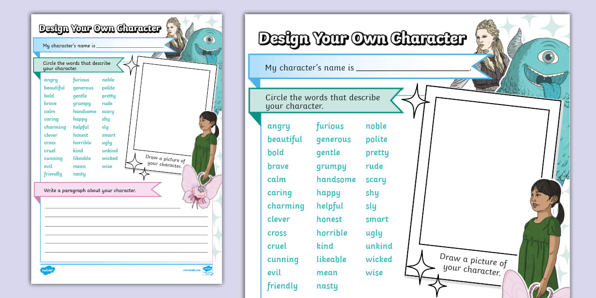This screenshot has height=298, width=596.
Task: Click the twinkl cloud logo
Action: (46, 270)
